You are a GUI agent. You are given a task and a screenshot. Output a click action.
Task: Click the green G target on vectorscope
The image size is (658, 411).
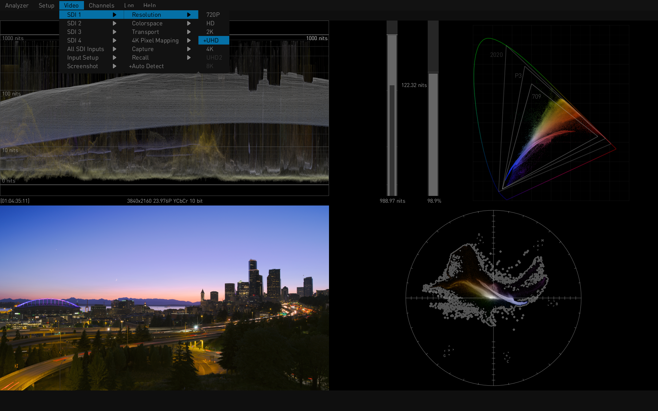point(449,350)
